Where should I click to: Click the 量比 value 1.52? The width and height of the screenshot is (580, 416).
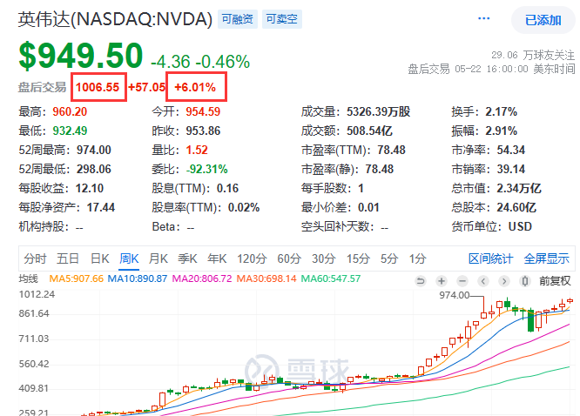click(197, 151)
